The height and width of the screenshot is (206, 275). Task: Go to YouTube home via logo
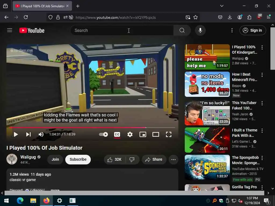pyautogui.click(x=32, y=30)
